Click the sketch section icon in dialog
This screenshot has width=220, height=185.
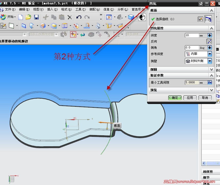pyautogui.click(x=200, y=19)
